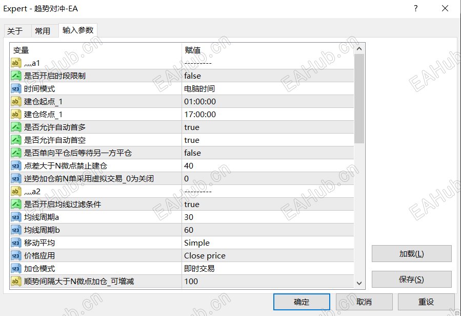Select the 价格应用 variable name
The width and height of the screenshot is (461, 316).
pos(39,256)
